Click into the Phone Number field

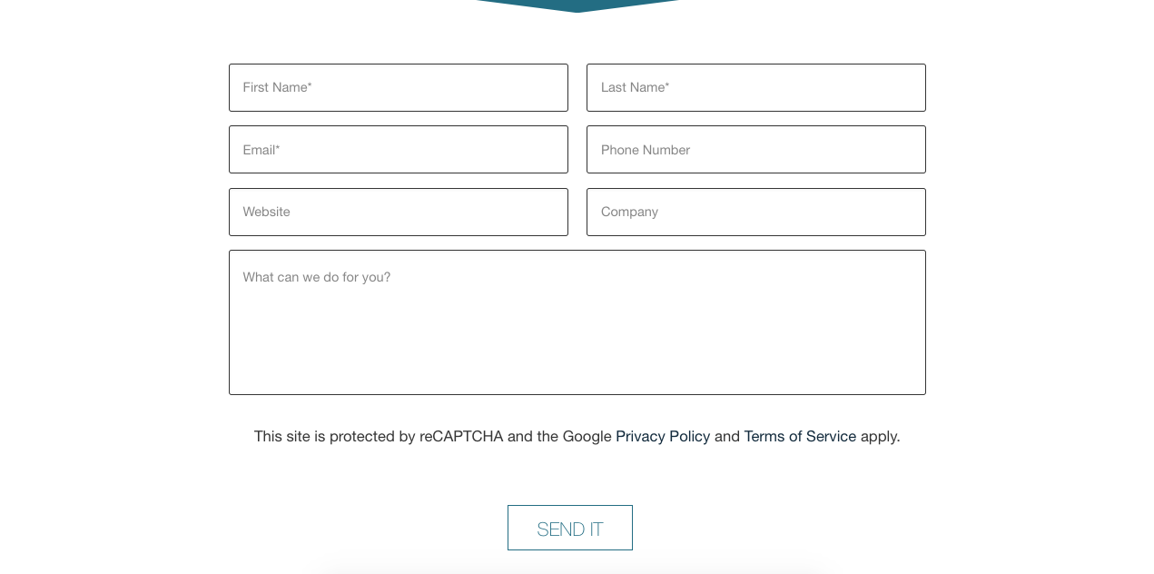point(755,150)
